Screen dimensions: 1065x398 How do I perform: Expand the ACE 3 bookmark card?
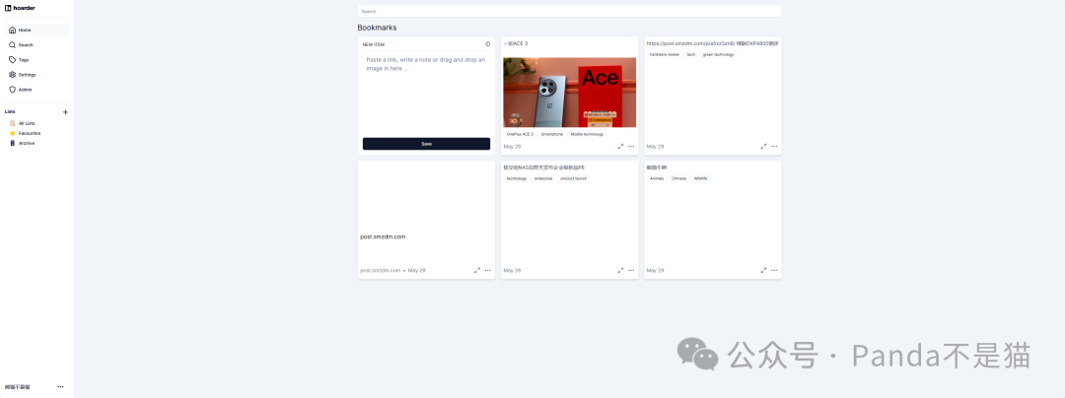pos(620,147)
